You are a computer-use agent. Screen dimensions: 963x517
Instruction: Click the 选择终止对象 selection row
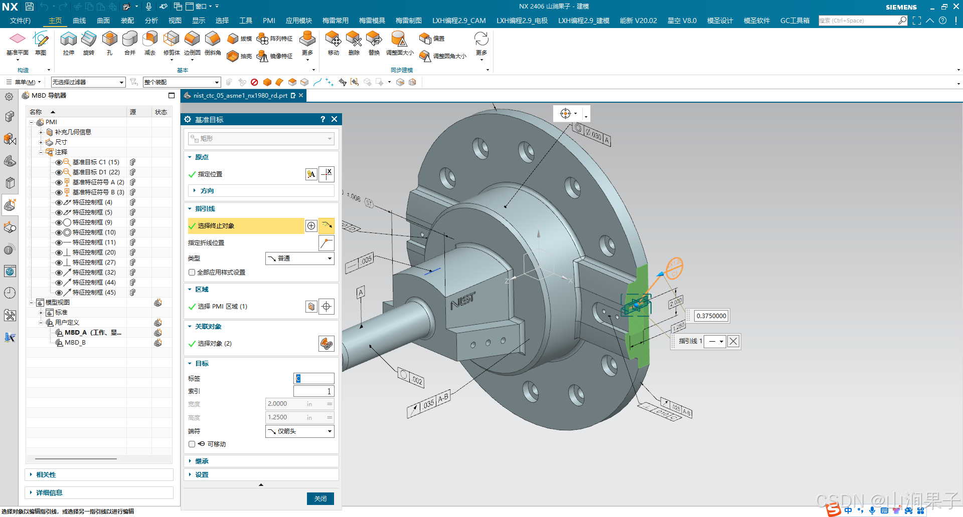(246, 226)
